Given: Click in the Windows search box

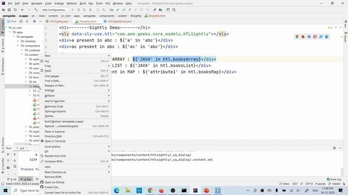Looking at the screenshot, I should click(26, 190).
